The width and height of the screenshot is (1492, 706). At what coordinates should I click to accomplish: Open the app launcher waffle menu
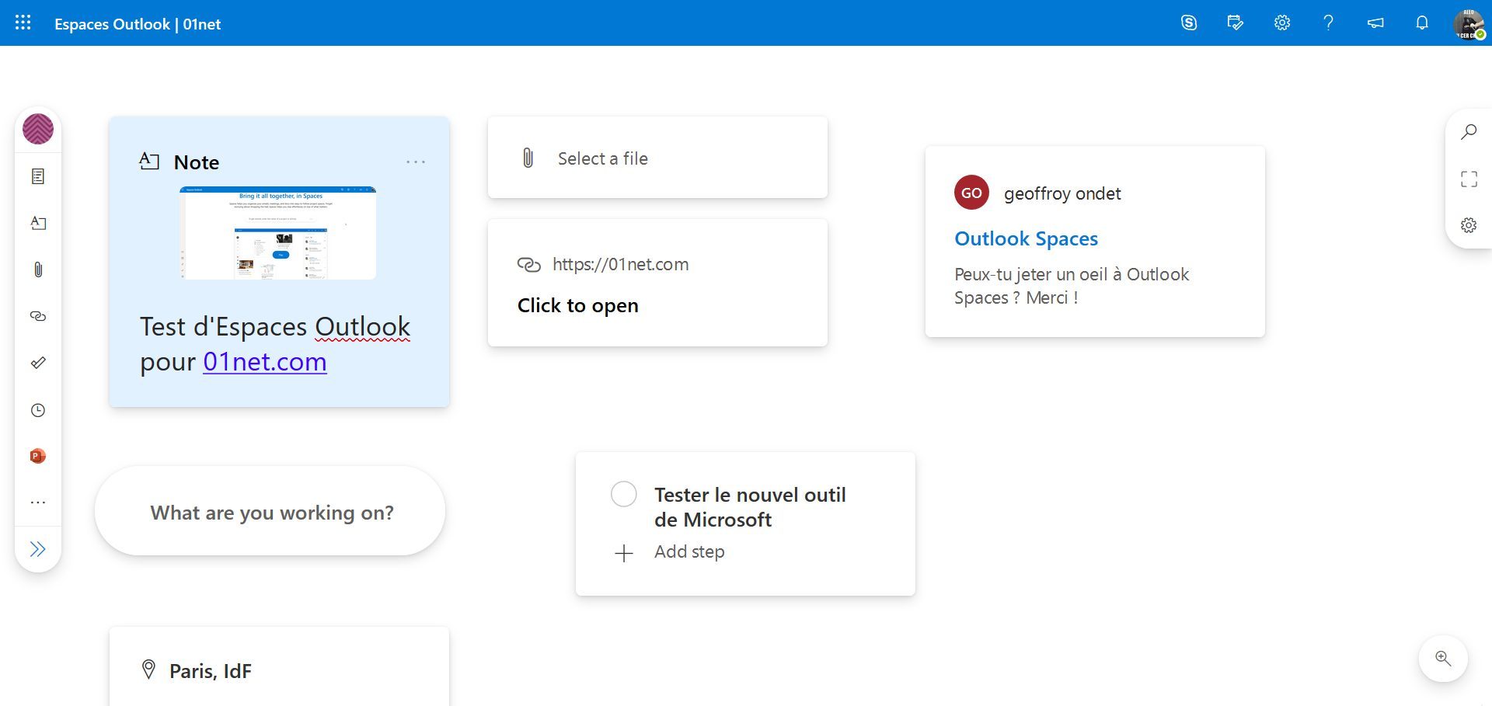tap(23, 23)
